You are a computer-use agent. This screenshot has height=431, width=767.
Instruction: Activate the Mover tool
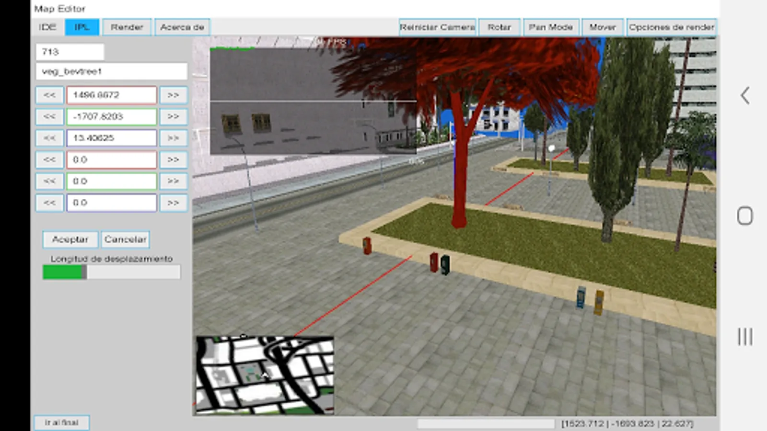pyautogui.click(x=603, y=27)
